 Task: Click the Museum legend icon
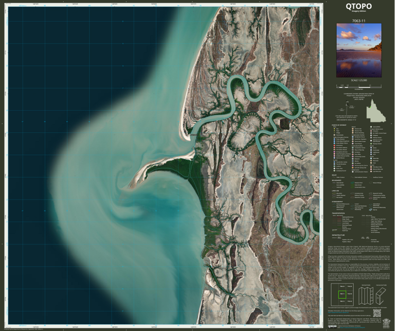coord(353,159)
